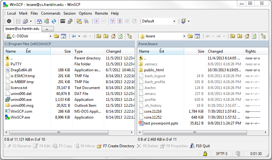The height and width of the screenshot is (160, 272).
Task: Click local panel filter icon
Action: click(63, 36)
